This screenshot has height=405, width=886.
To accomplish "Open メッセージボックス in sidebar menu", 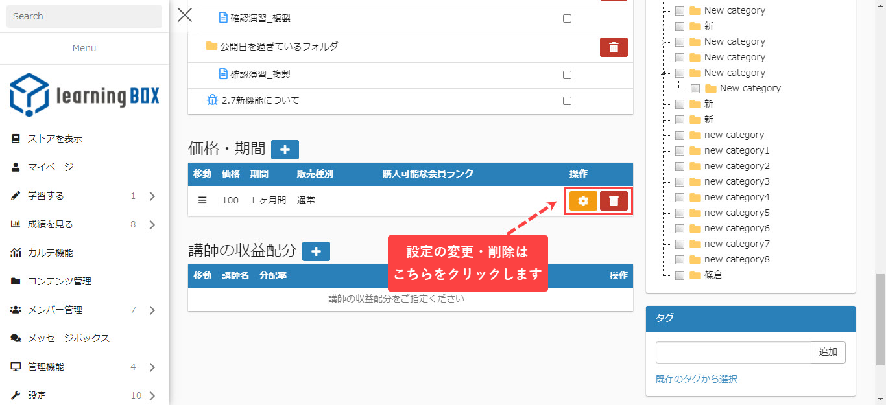I will coord(68,338).
